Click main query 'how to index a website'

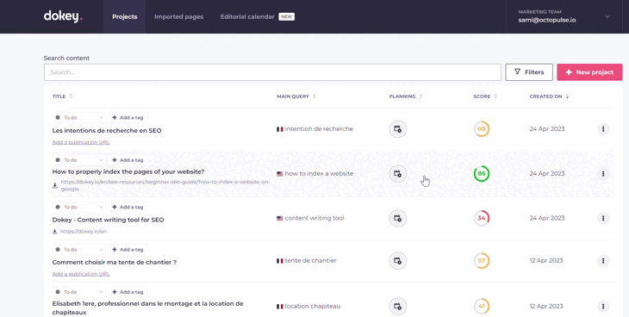click(x=319, y=174)
